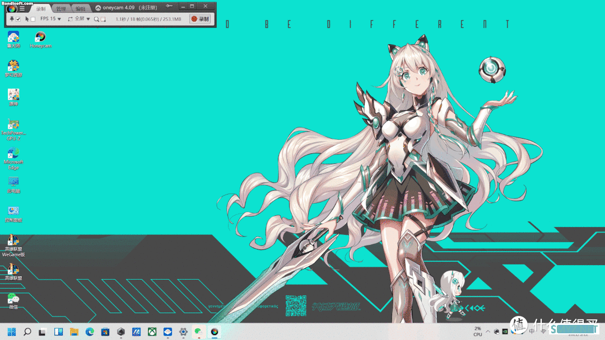605x340 pixels.
Task: Click the key registration icon
Action: click(x=169, y=6)
